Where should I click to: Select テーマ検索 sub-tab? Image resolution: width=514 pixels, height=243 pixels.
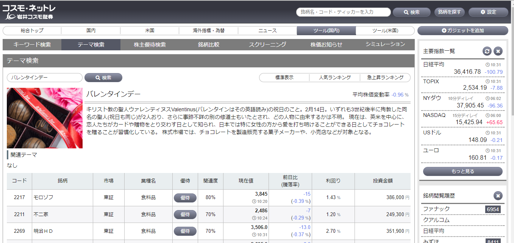pyautogui.click(x=91, y=45)
